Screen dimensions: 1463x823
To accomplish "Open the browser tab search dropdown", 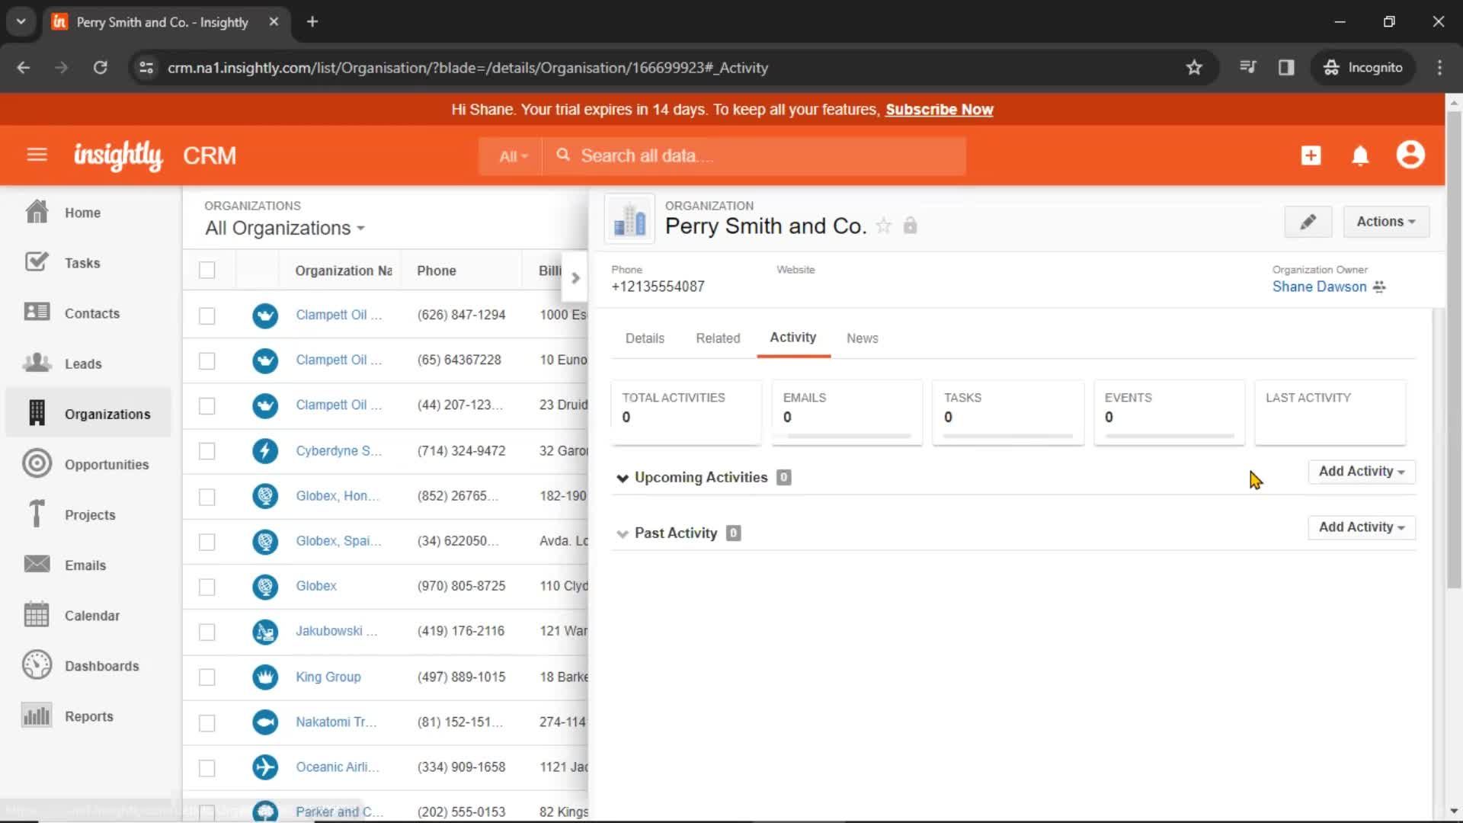I will tap(21, 21).
